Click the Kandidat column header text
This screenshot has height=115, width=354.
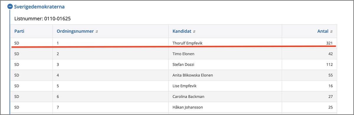click(182, 31)
